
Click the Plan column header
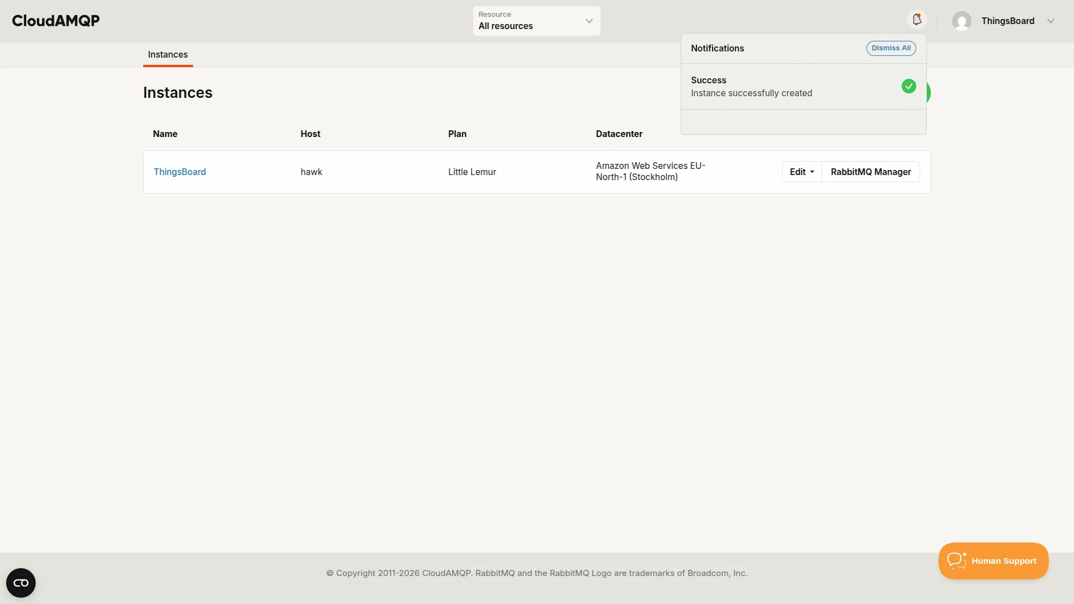(x=457, y=134)
